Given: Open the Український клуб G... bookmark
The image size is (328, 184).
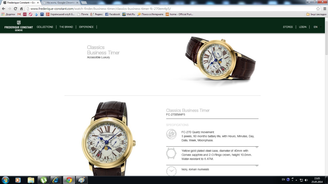Looking at the screenshot, I should 60,14.
